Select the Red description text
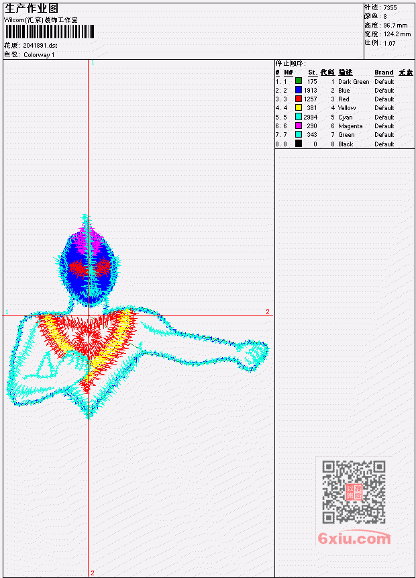Viewport: 416px width, 578px height. click(x=344, y=99)
